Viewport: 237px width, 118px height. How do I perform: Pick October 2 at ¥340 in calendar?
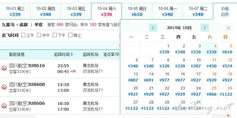(x=179, y=49)
